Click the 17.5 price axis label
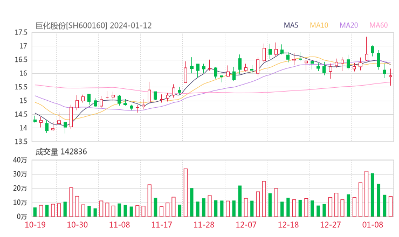The image size is (399, 237). (x=21, y=32)
